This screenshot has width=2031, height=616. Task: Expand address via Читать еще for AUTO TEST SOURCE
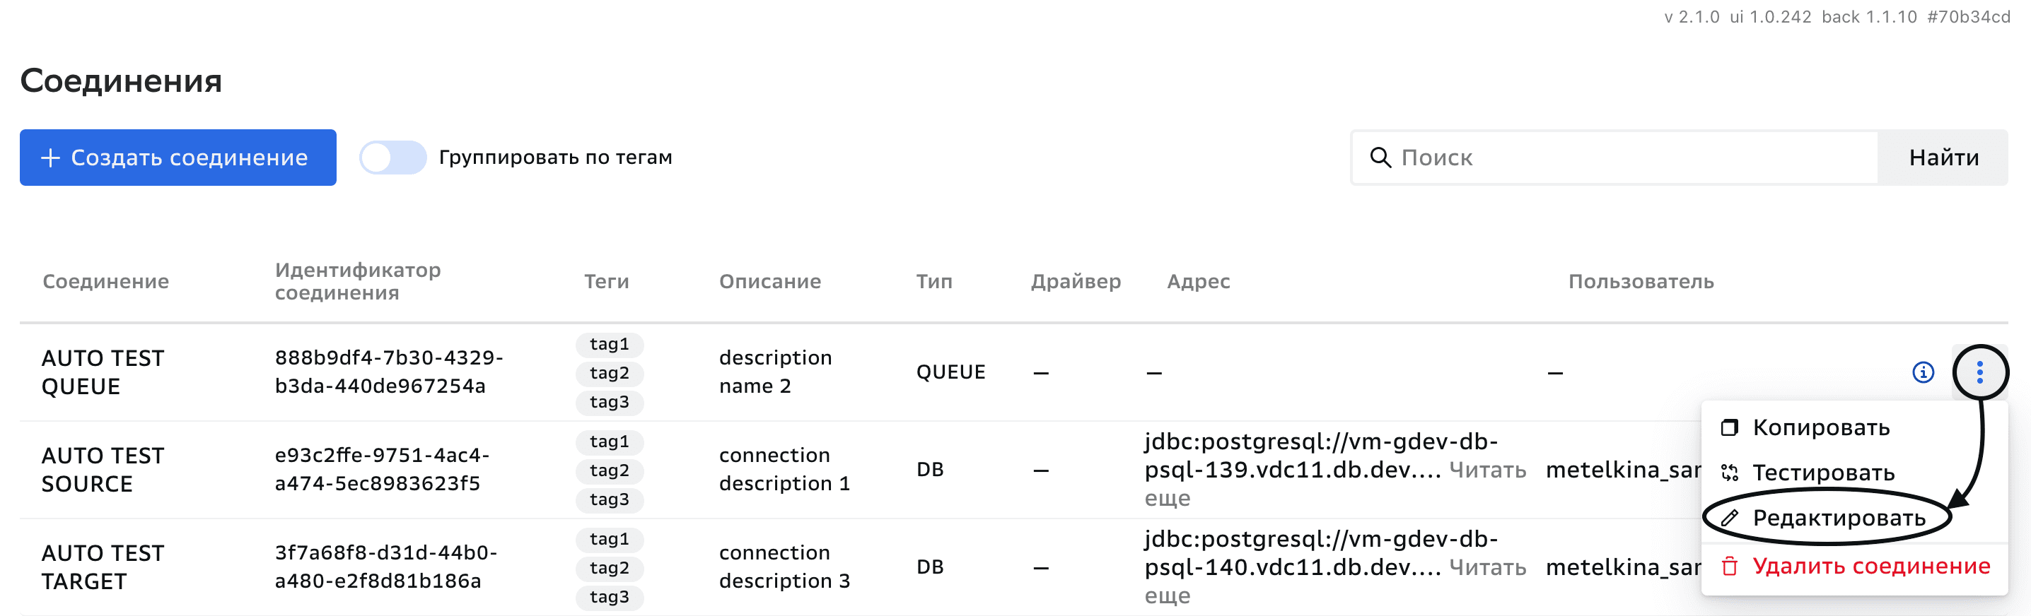[1487, 470]
